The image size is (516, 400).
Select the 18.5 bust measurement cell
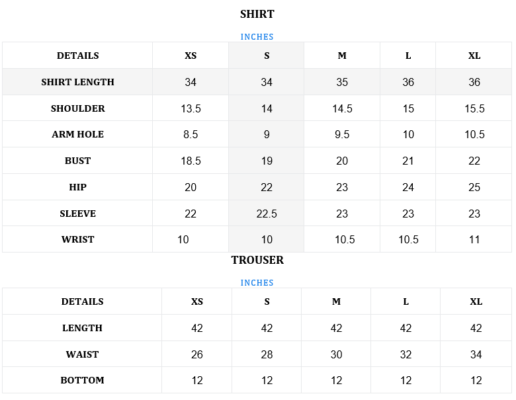click(191, 161)
